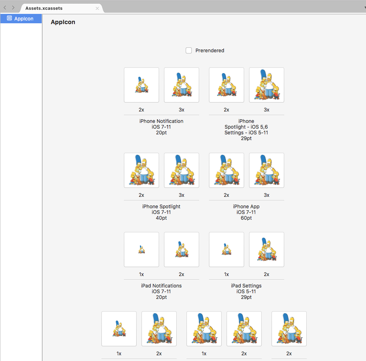Select iPad Settings 29pt 1x icon well
Viewport: 366px width, 361px height.
coord(227,250)
